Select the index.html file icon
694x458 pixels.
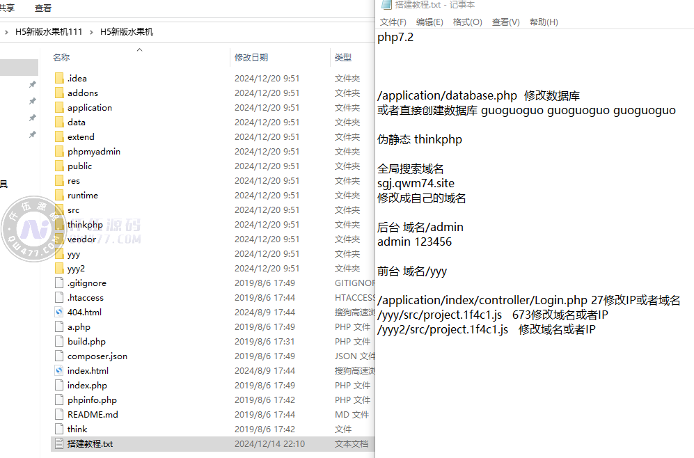pyautogui.click(x=59, y=371)
